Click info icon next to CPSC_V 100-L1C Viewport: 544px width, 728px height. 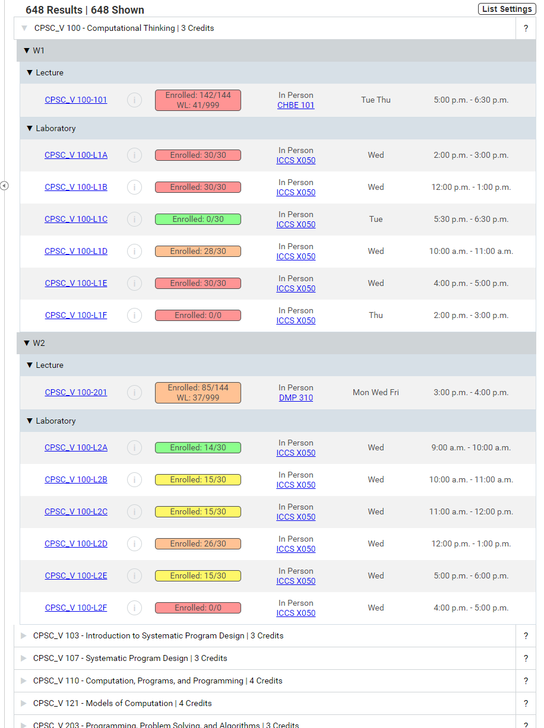pos(134,220)
